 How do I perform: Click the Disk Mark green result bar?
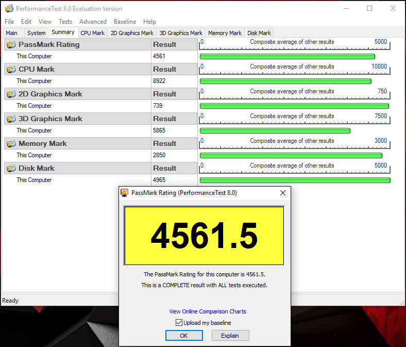point(295,180)
